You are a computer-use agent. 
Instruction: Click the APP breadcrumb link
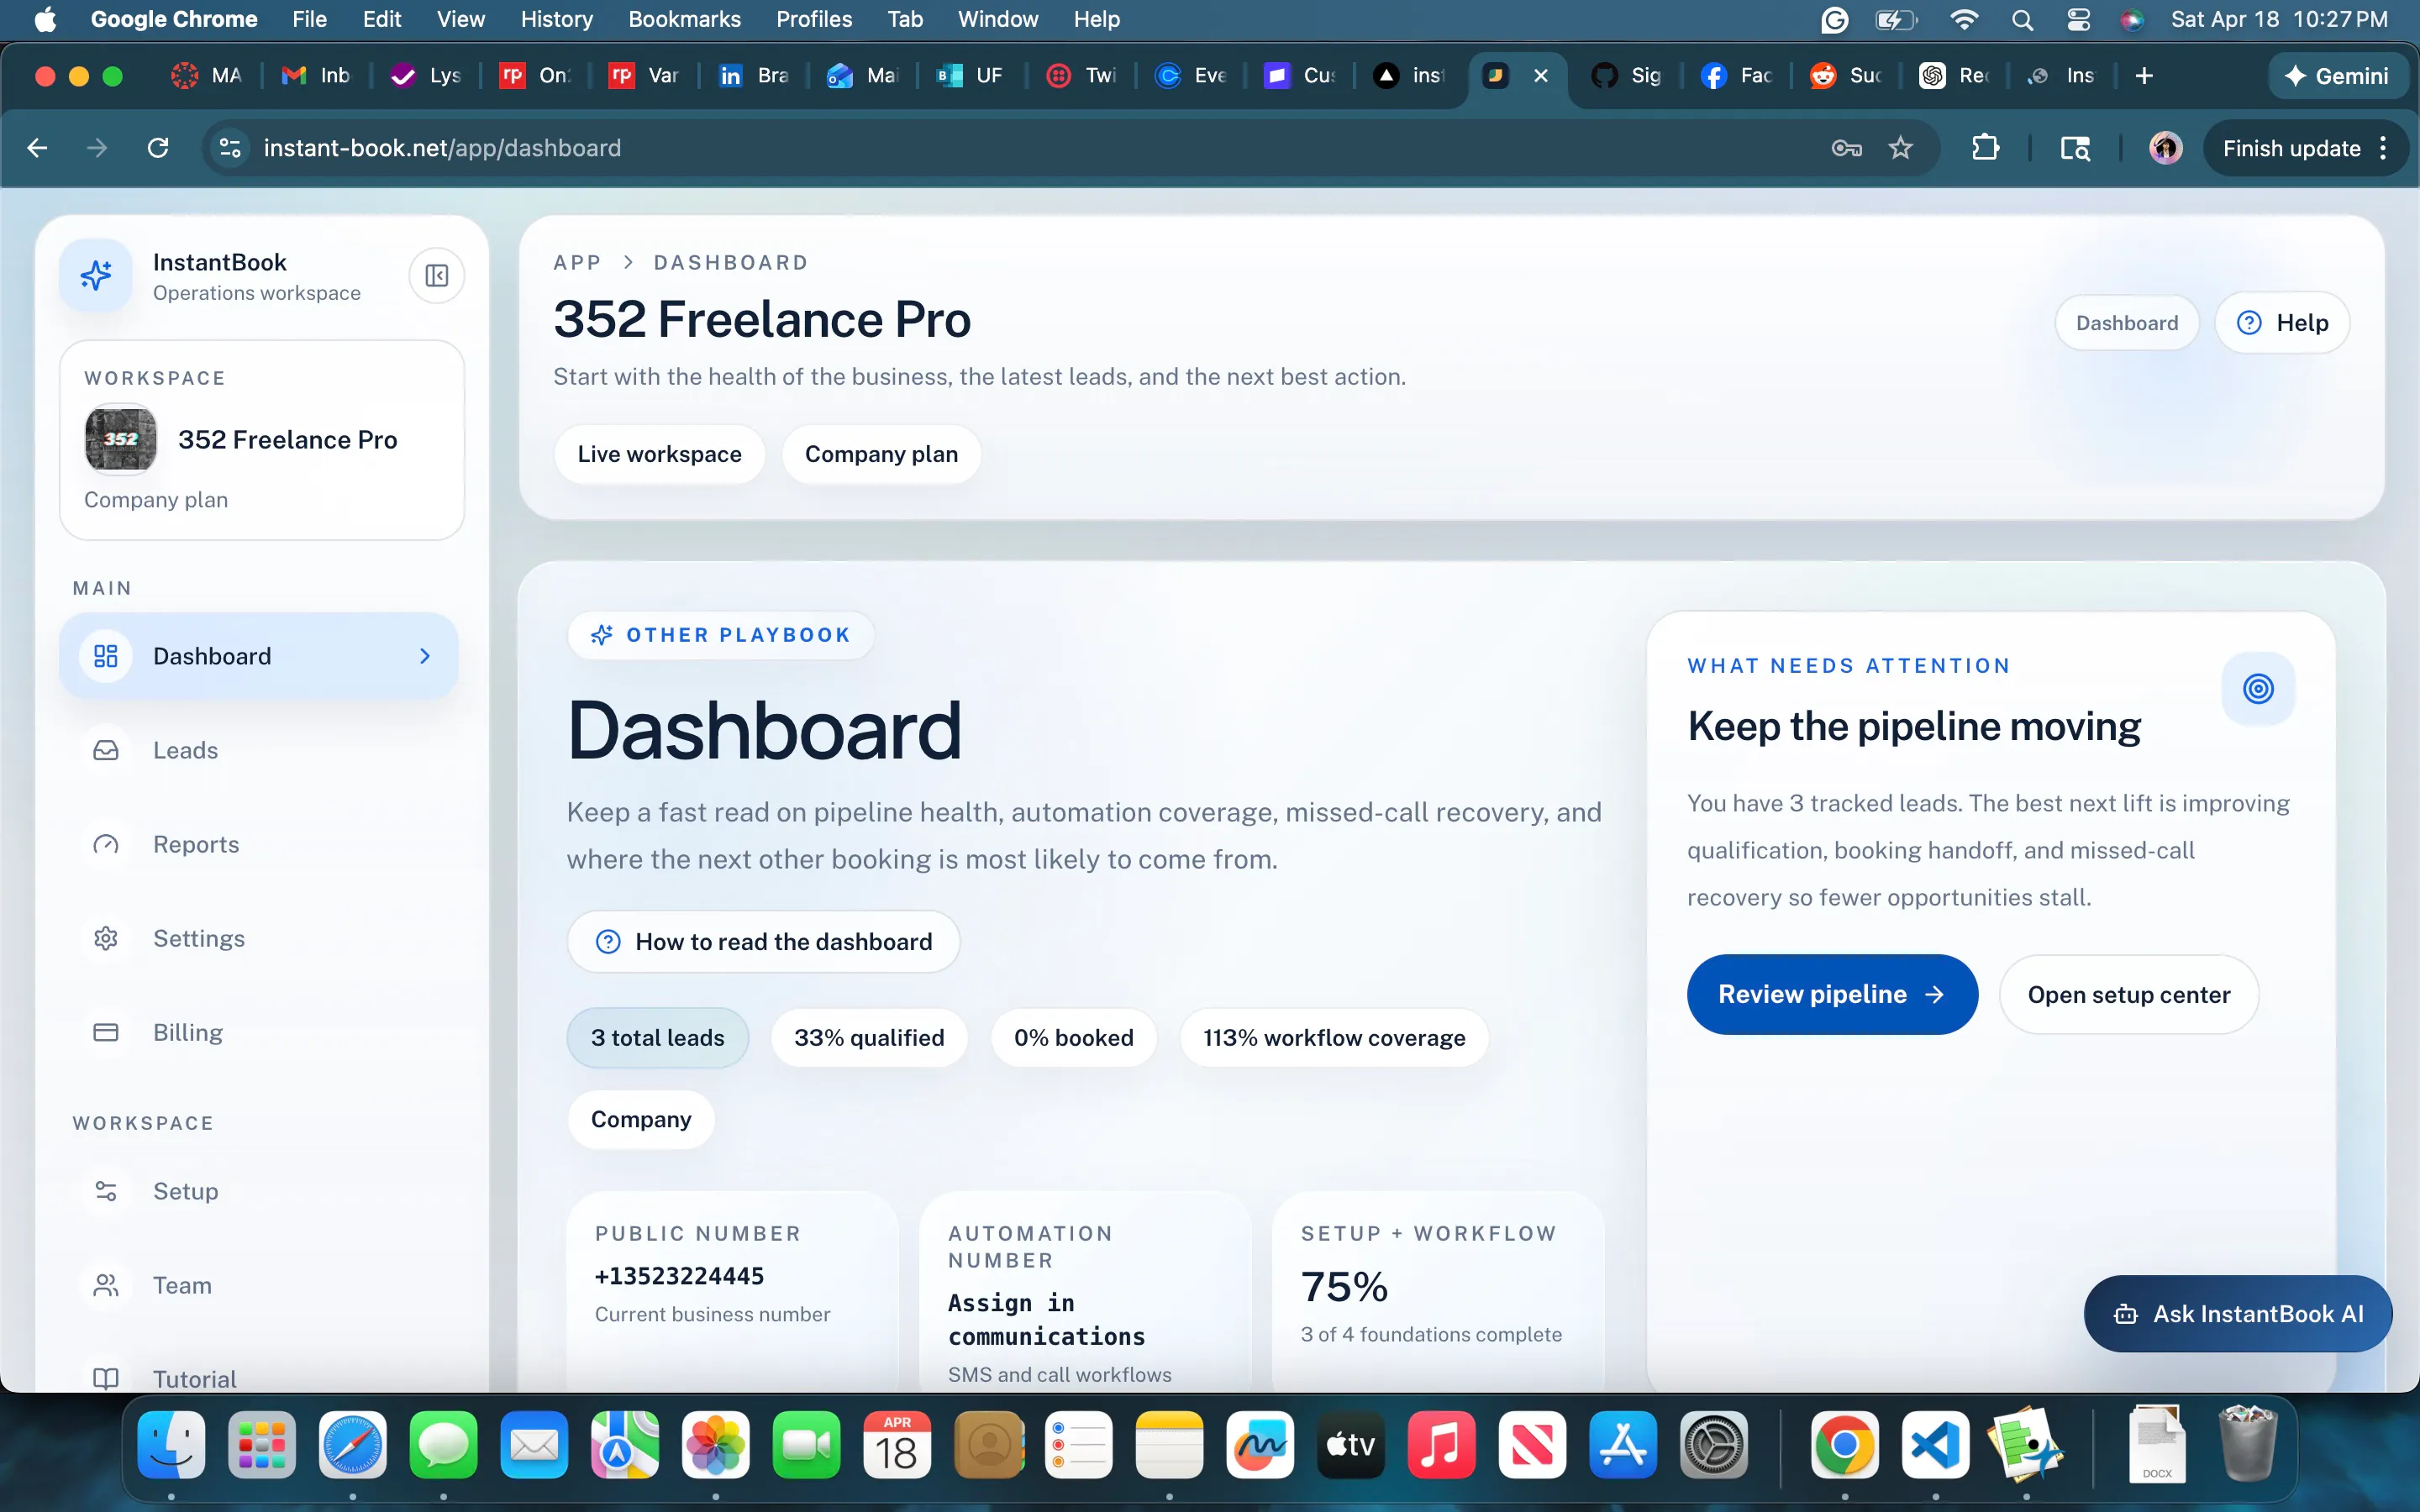point(577,262)
